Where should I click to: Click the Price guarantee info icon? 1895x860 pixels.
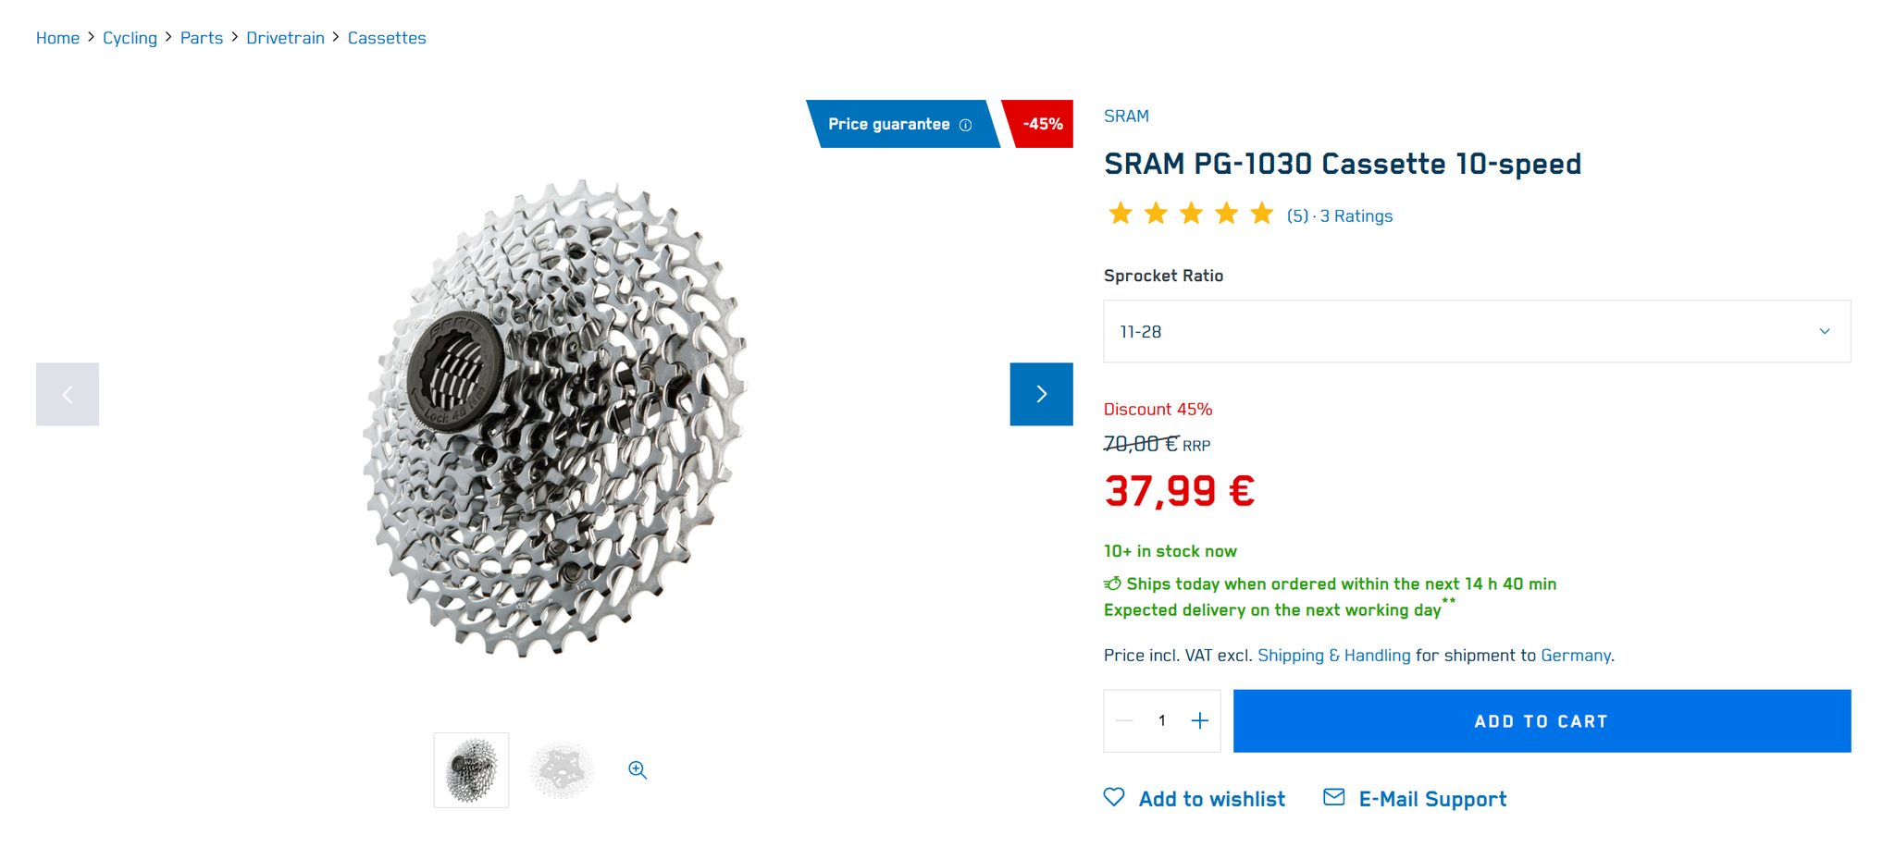pyautogui.click(x=965, y=125)
